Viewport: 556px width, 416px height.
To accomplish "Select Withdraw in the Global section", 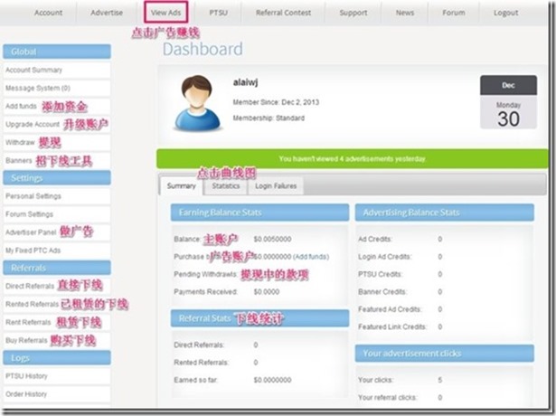I will pos(20,142).
